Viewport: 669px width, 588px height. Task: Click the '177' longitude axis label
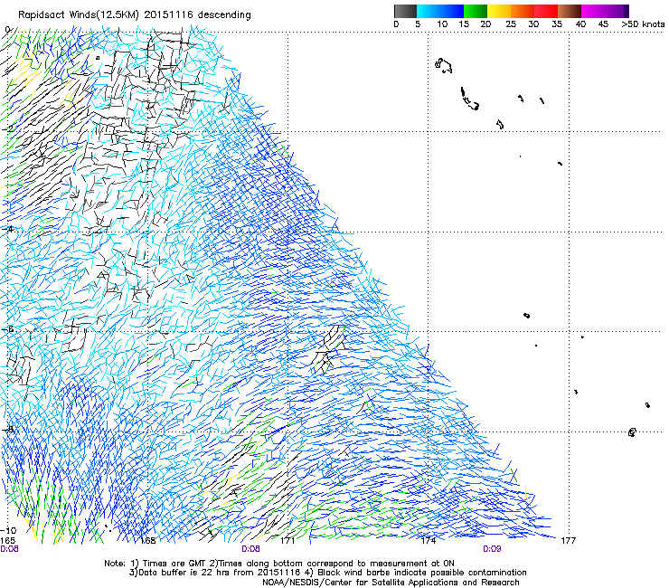pyautogui.click(x=569, y=541)
